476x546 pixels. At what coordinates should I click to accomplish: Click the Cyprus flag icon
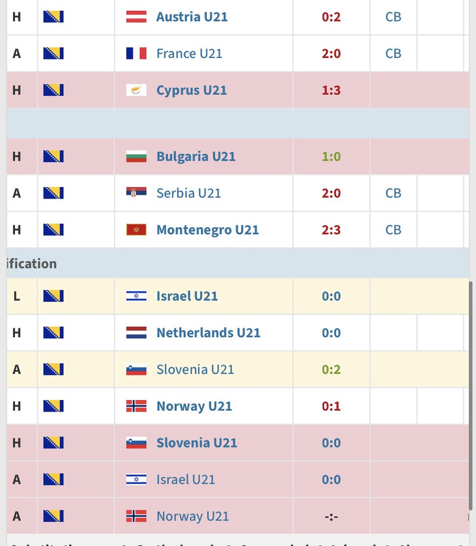pyautogui.click(x=136, y=90)
